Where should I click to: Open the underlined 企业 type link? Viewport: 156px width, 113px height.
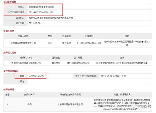(50, 43)
